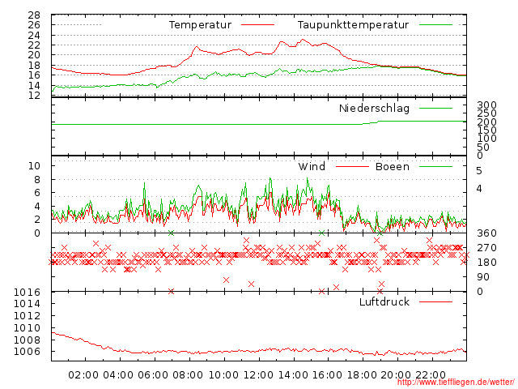Click the 14:00 time axis label
Screen dimensions: 518x389
[x=293, y=375]
